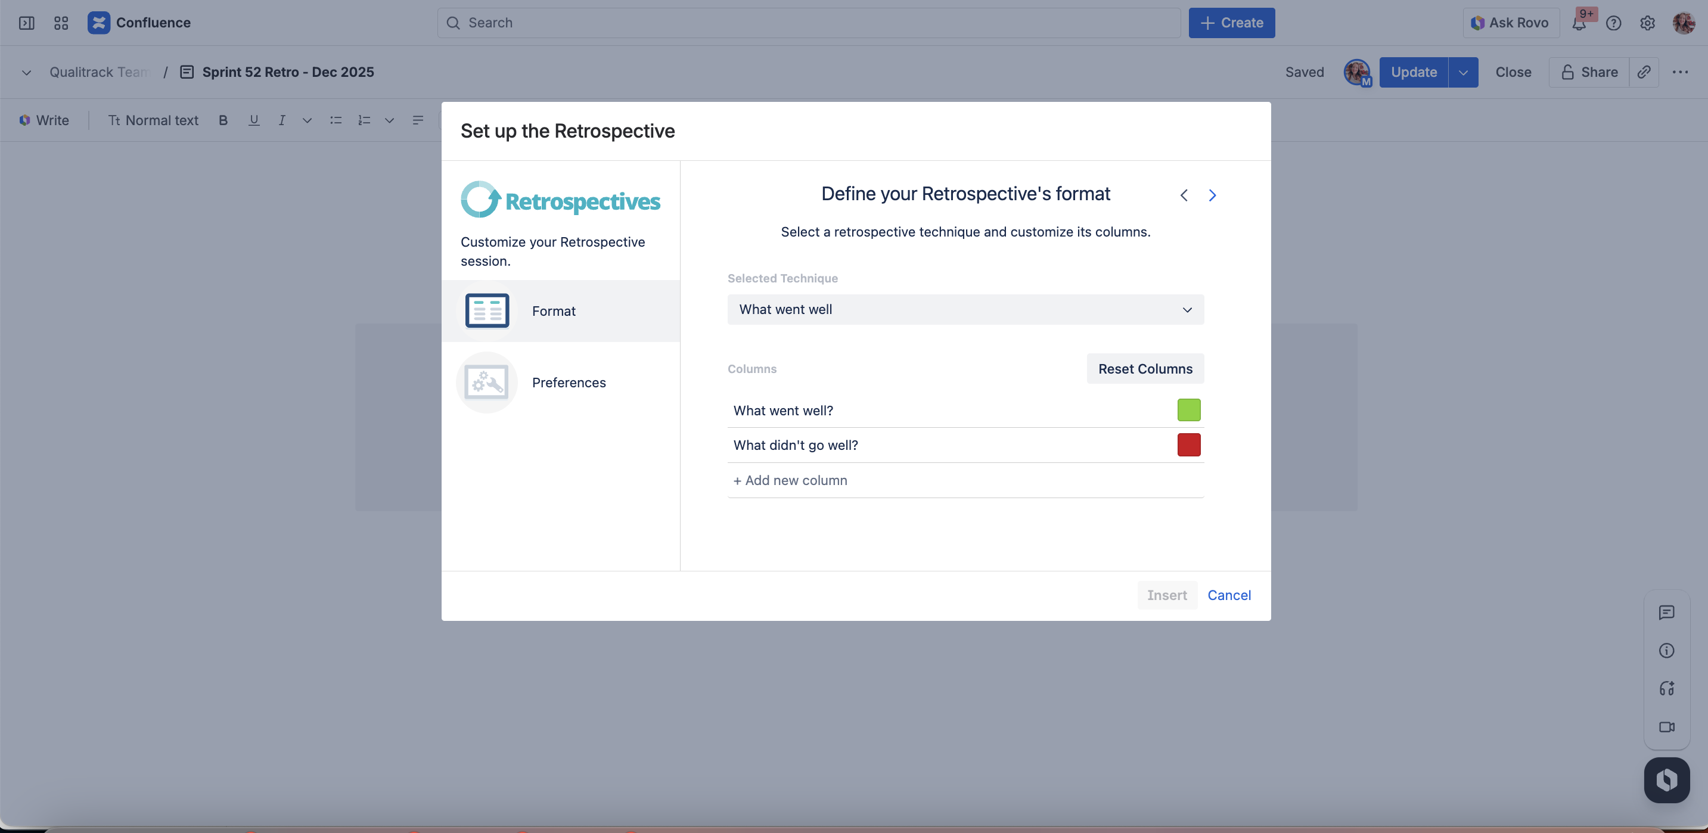Expand the Update button dropdown arrow
This screenshot has height=833, width=1708.
pyautogui.click(x=1462, y=72)
